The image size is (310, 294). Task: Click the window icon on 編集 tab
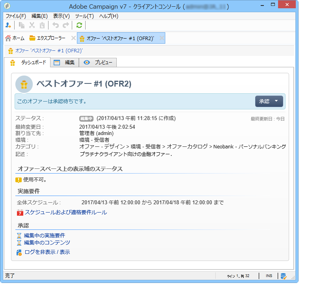click(x=57, y=63)
